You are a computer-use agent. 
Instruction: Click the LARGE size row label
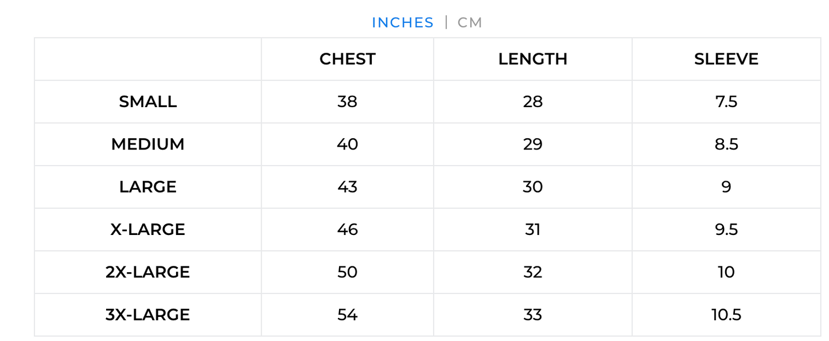[x=148, y=187]
